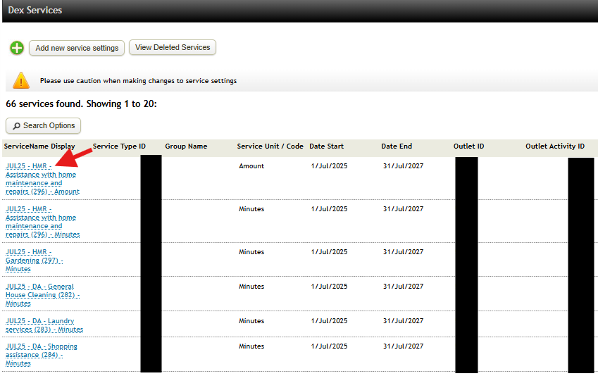Click Date Start column header
Viewport: 598px width, 376px height.
point(326,146)
